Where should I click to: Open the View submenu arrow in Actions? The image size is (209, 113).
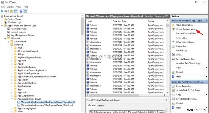[x=206, y=68]
